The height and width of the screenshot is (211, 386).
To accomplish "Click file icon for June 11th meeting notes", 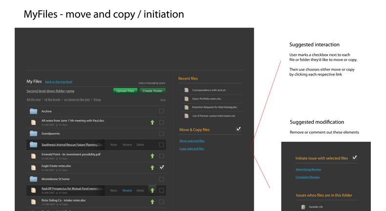I will tap(33, 122).
